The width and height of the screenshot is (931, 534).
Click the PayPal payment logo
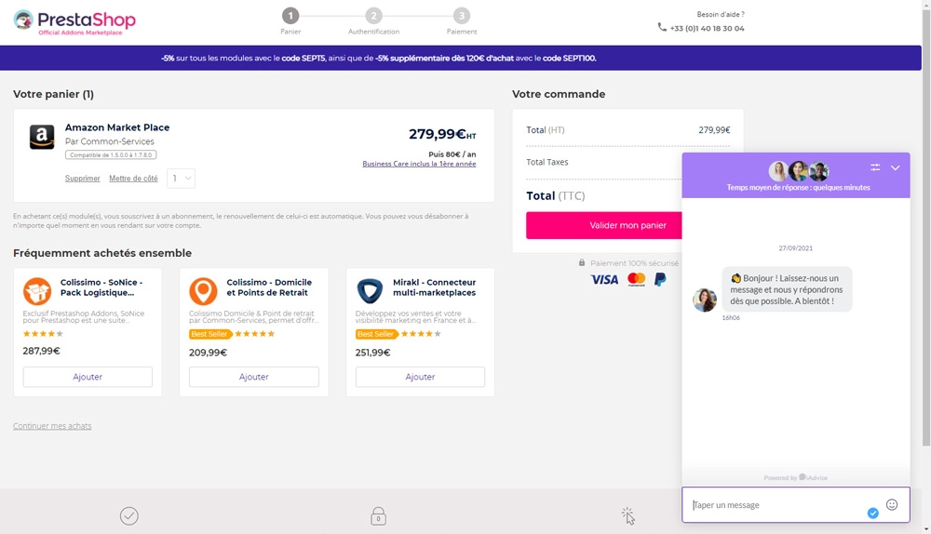660,279
